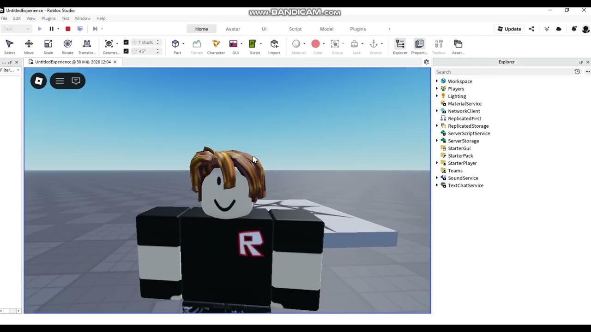
Task: Open the in-game chat icon
Action: 76,81
